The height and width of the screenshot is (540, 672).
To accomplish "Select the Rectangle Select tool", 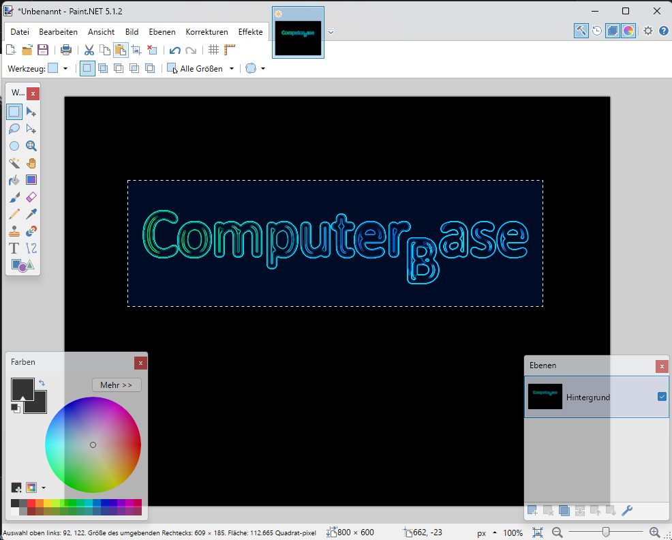I will pyautogui.click(x=14, y=112).
